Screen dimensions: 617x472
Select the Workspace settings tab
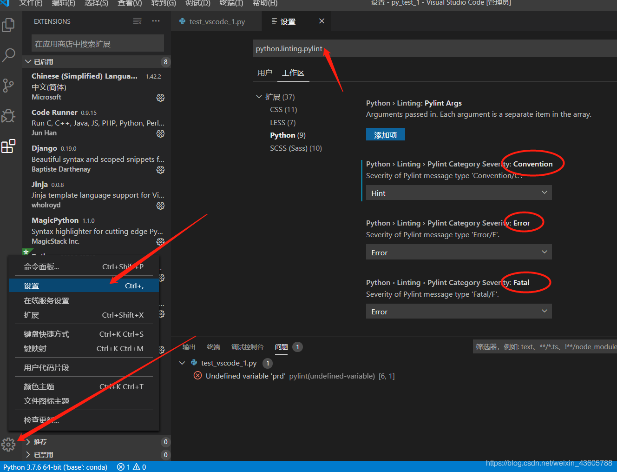tap(293, 73)
